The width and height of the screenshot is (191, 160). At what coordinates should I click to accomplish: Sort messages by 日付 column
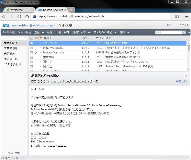[85, 38]
